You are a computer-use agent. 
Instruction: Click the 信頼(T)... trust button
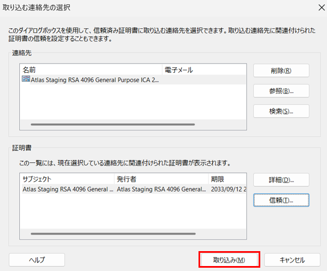(281, 200)
